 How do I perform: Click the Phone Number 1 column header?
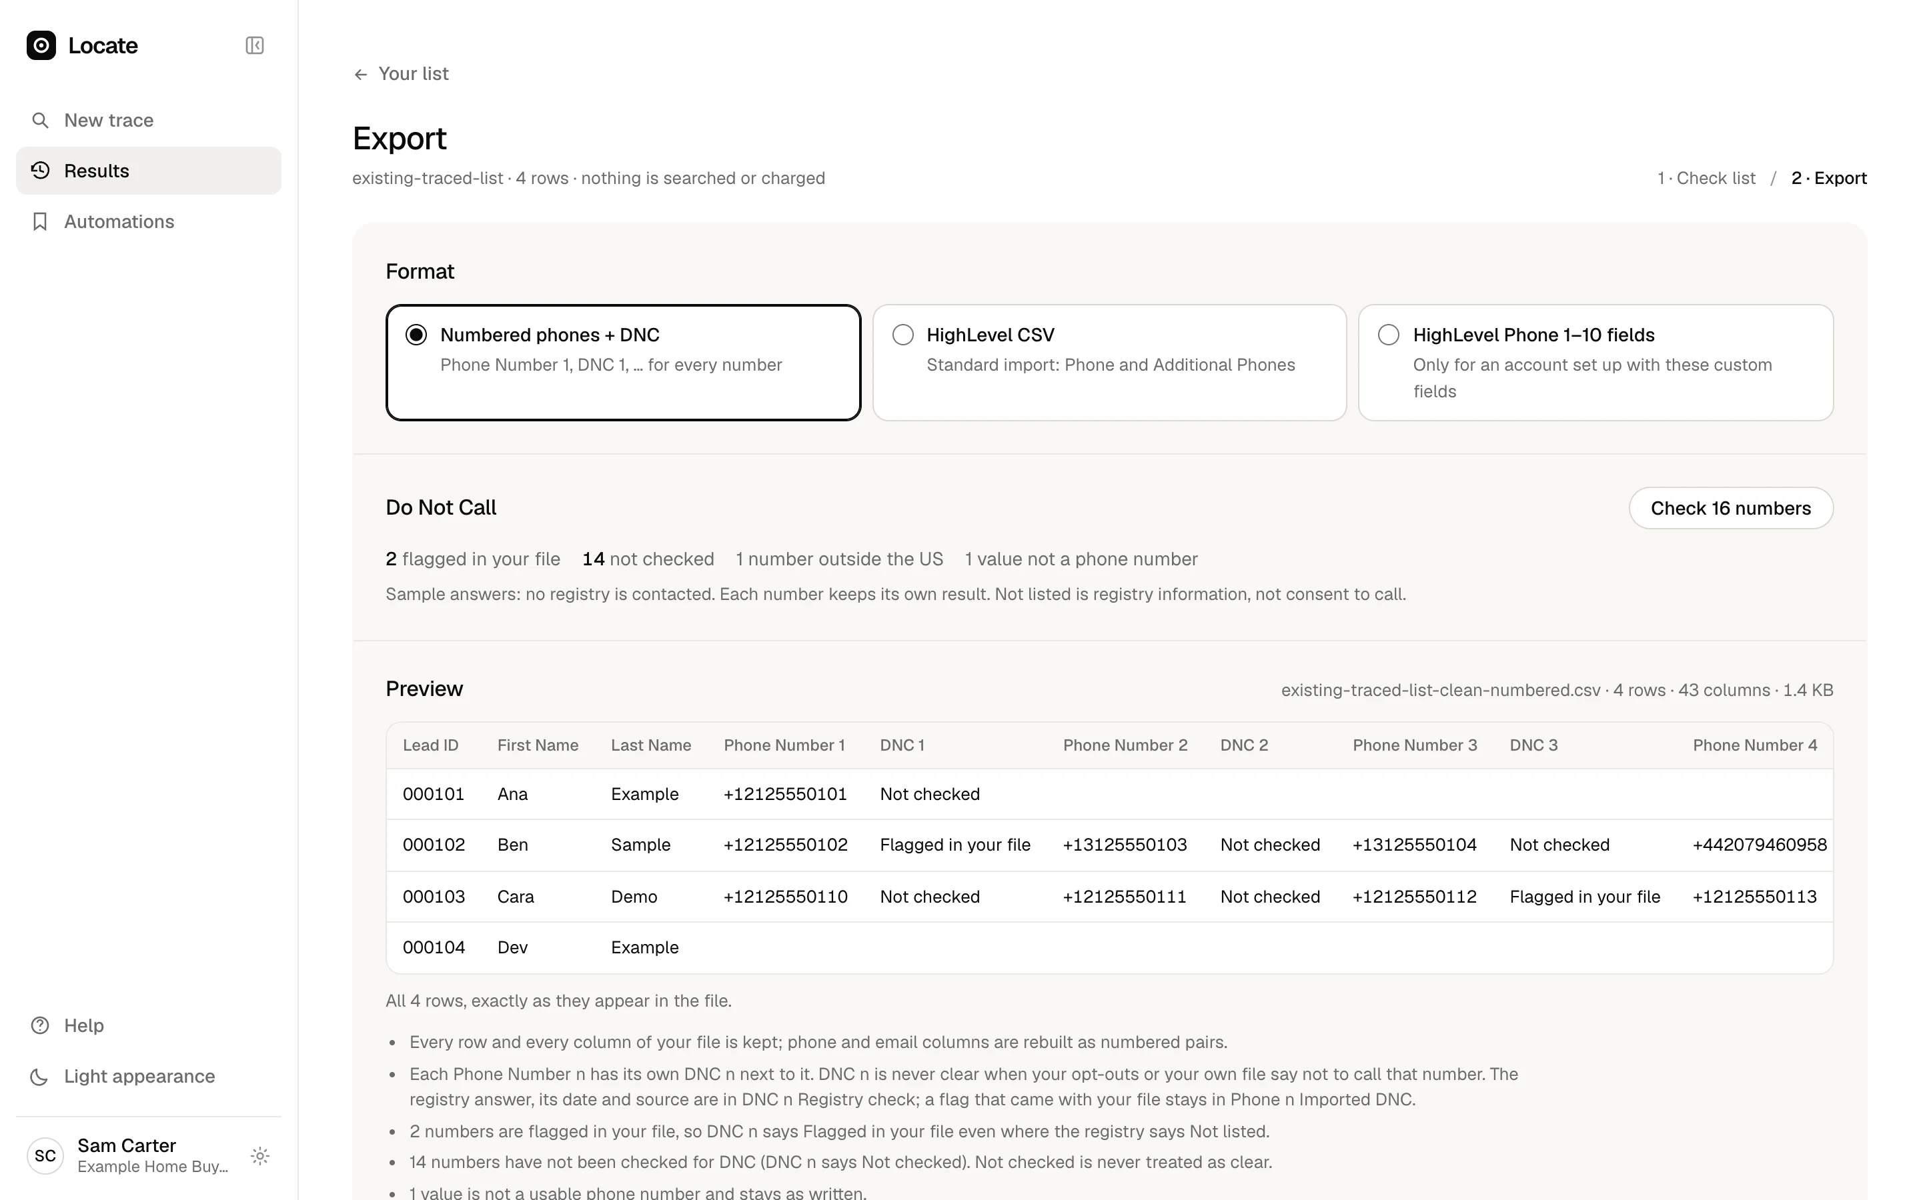pyautogui.click(x=784, y=745)
